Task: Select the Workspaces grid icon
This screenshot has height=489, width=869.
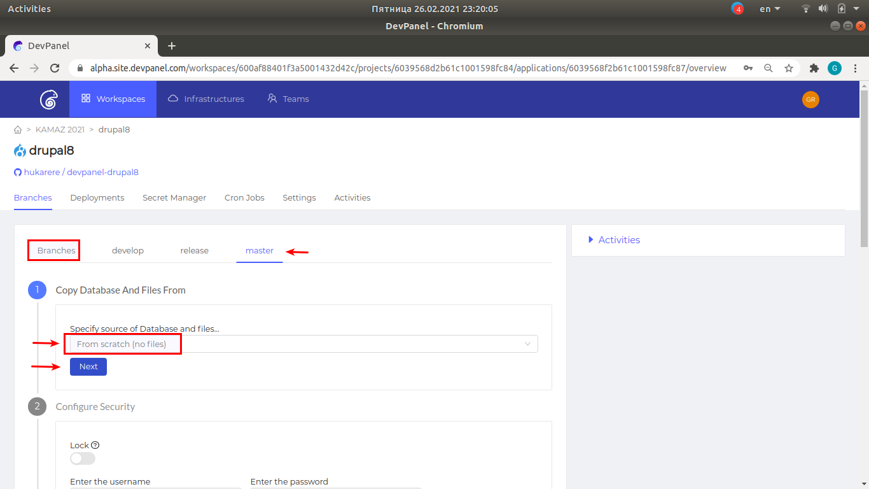Action: [86, 99]
